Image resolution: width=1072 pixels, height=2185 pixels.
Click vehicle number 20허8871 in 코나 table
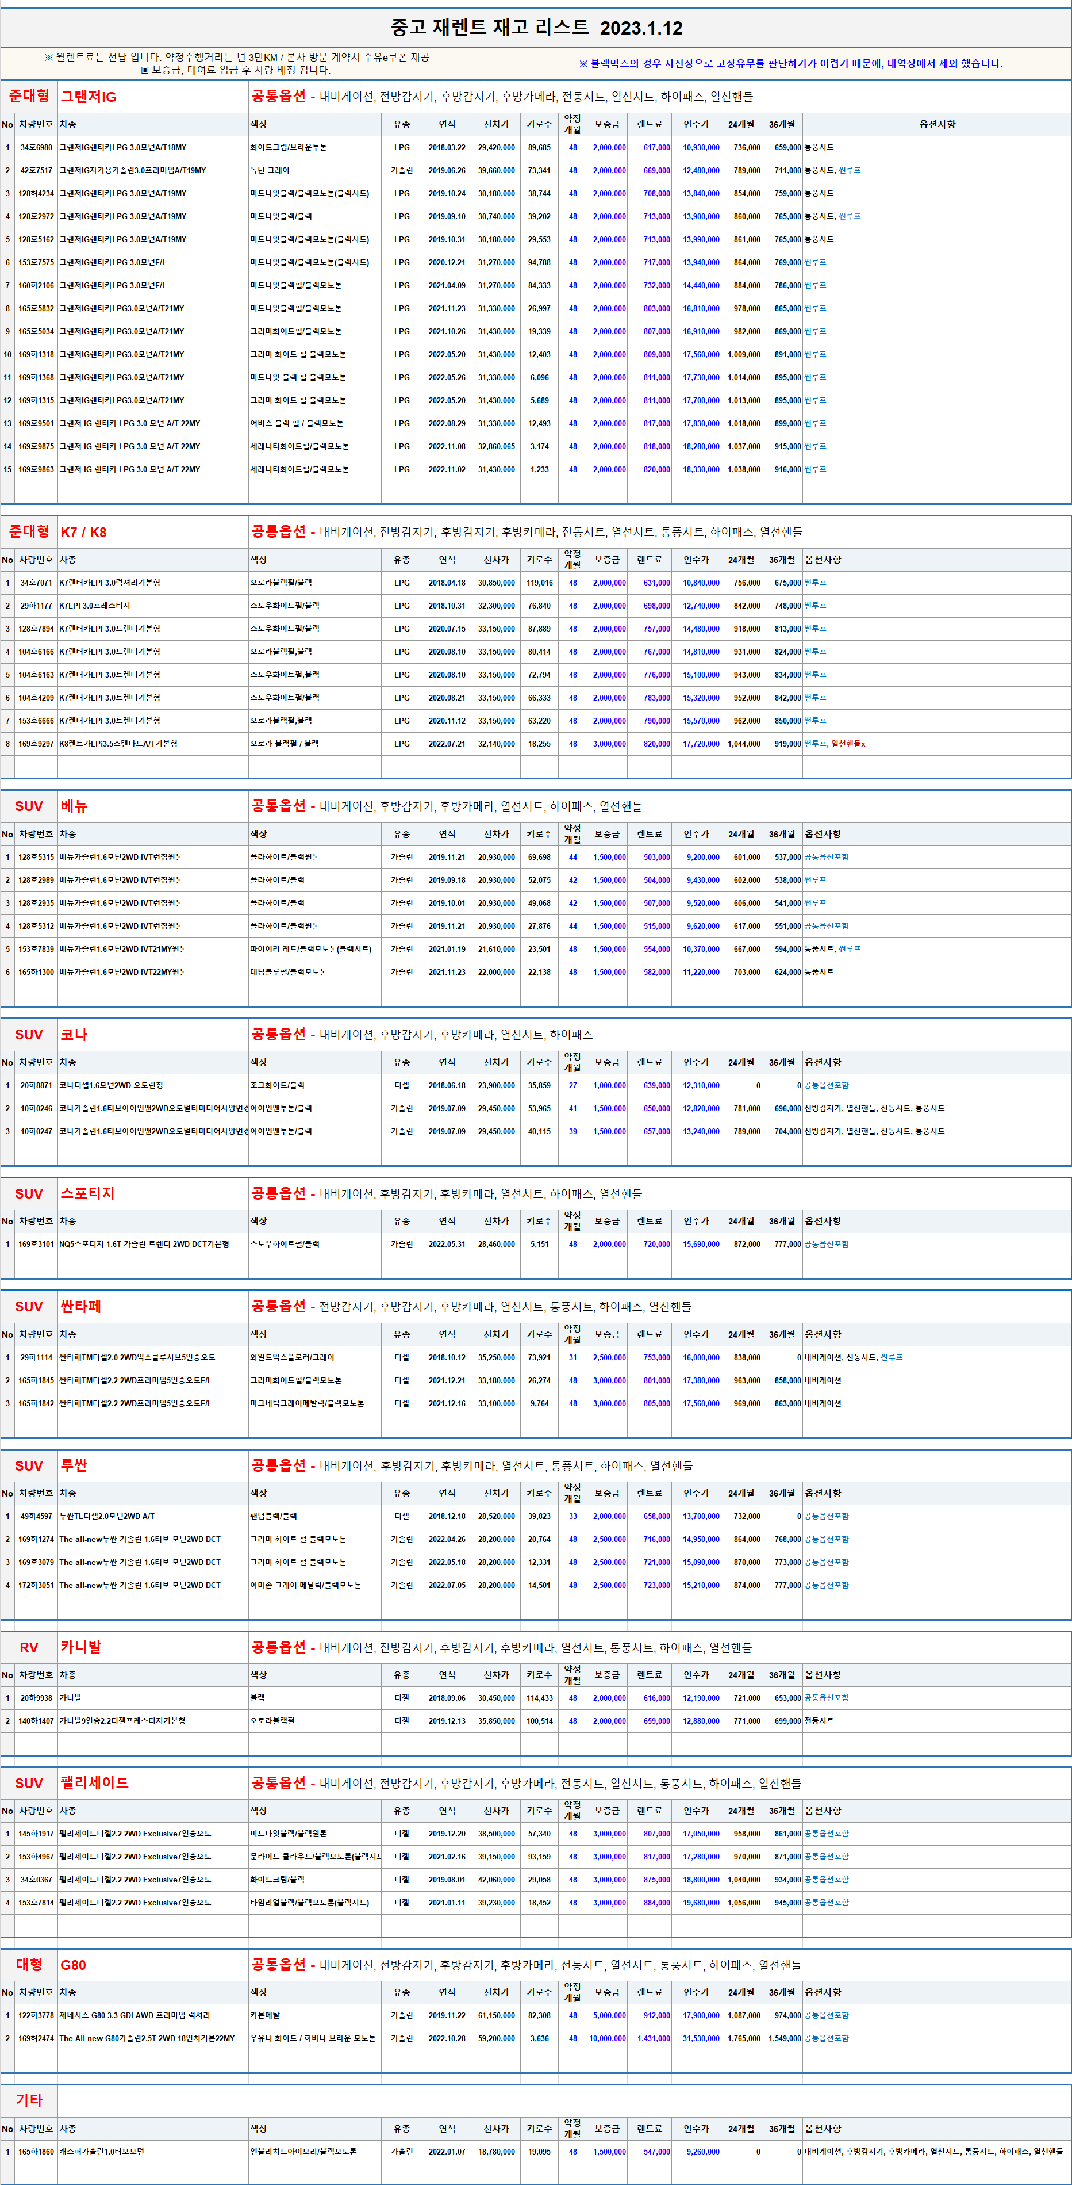[36, 1086]
